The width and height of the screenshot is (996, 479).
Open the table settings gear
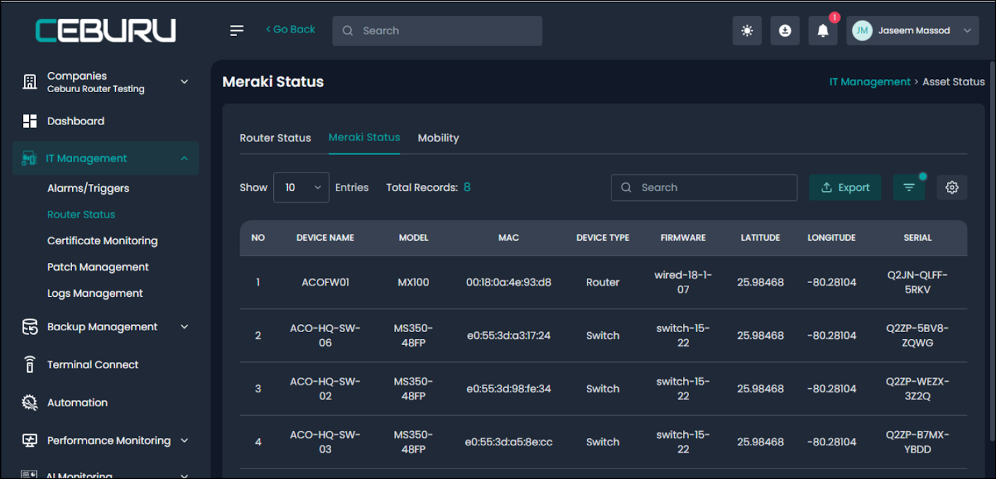(x=952, y=187)
